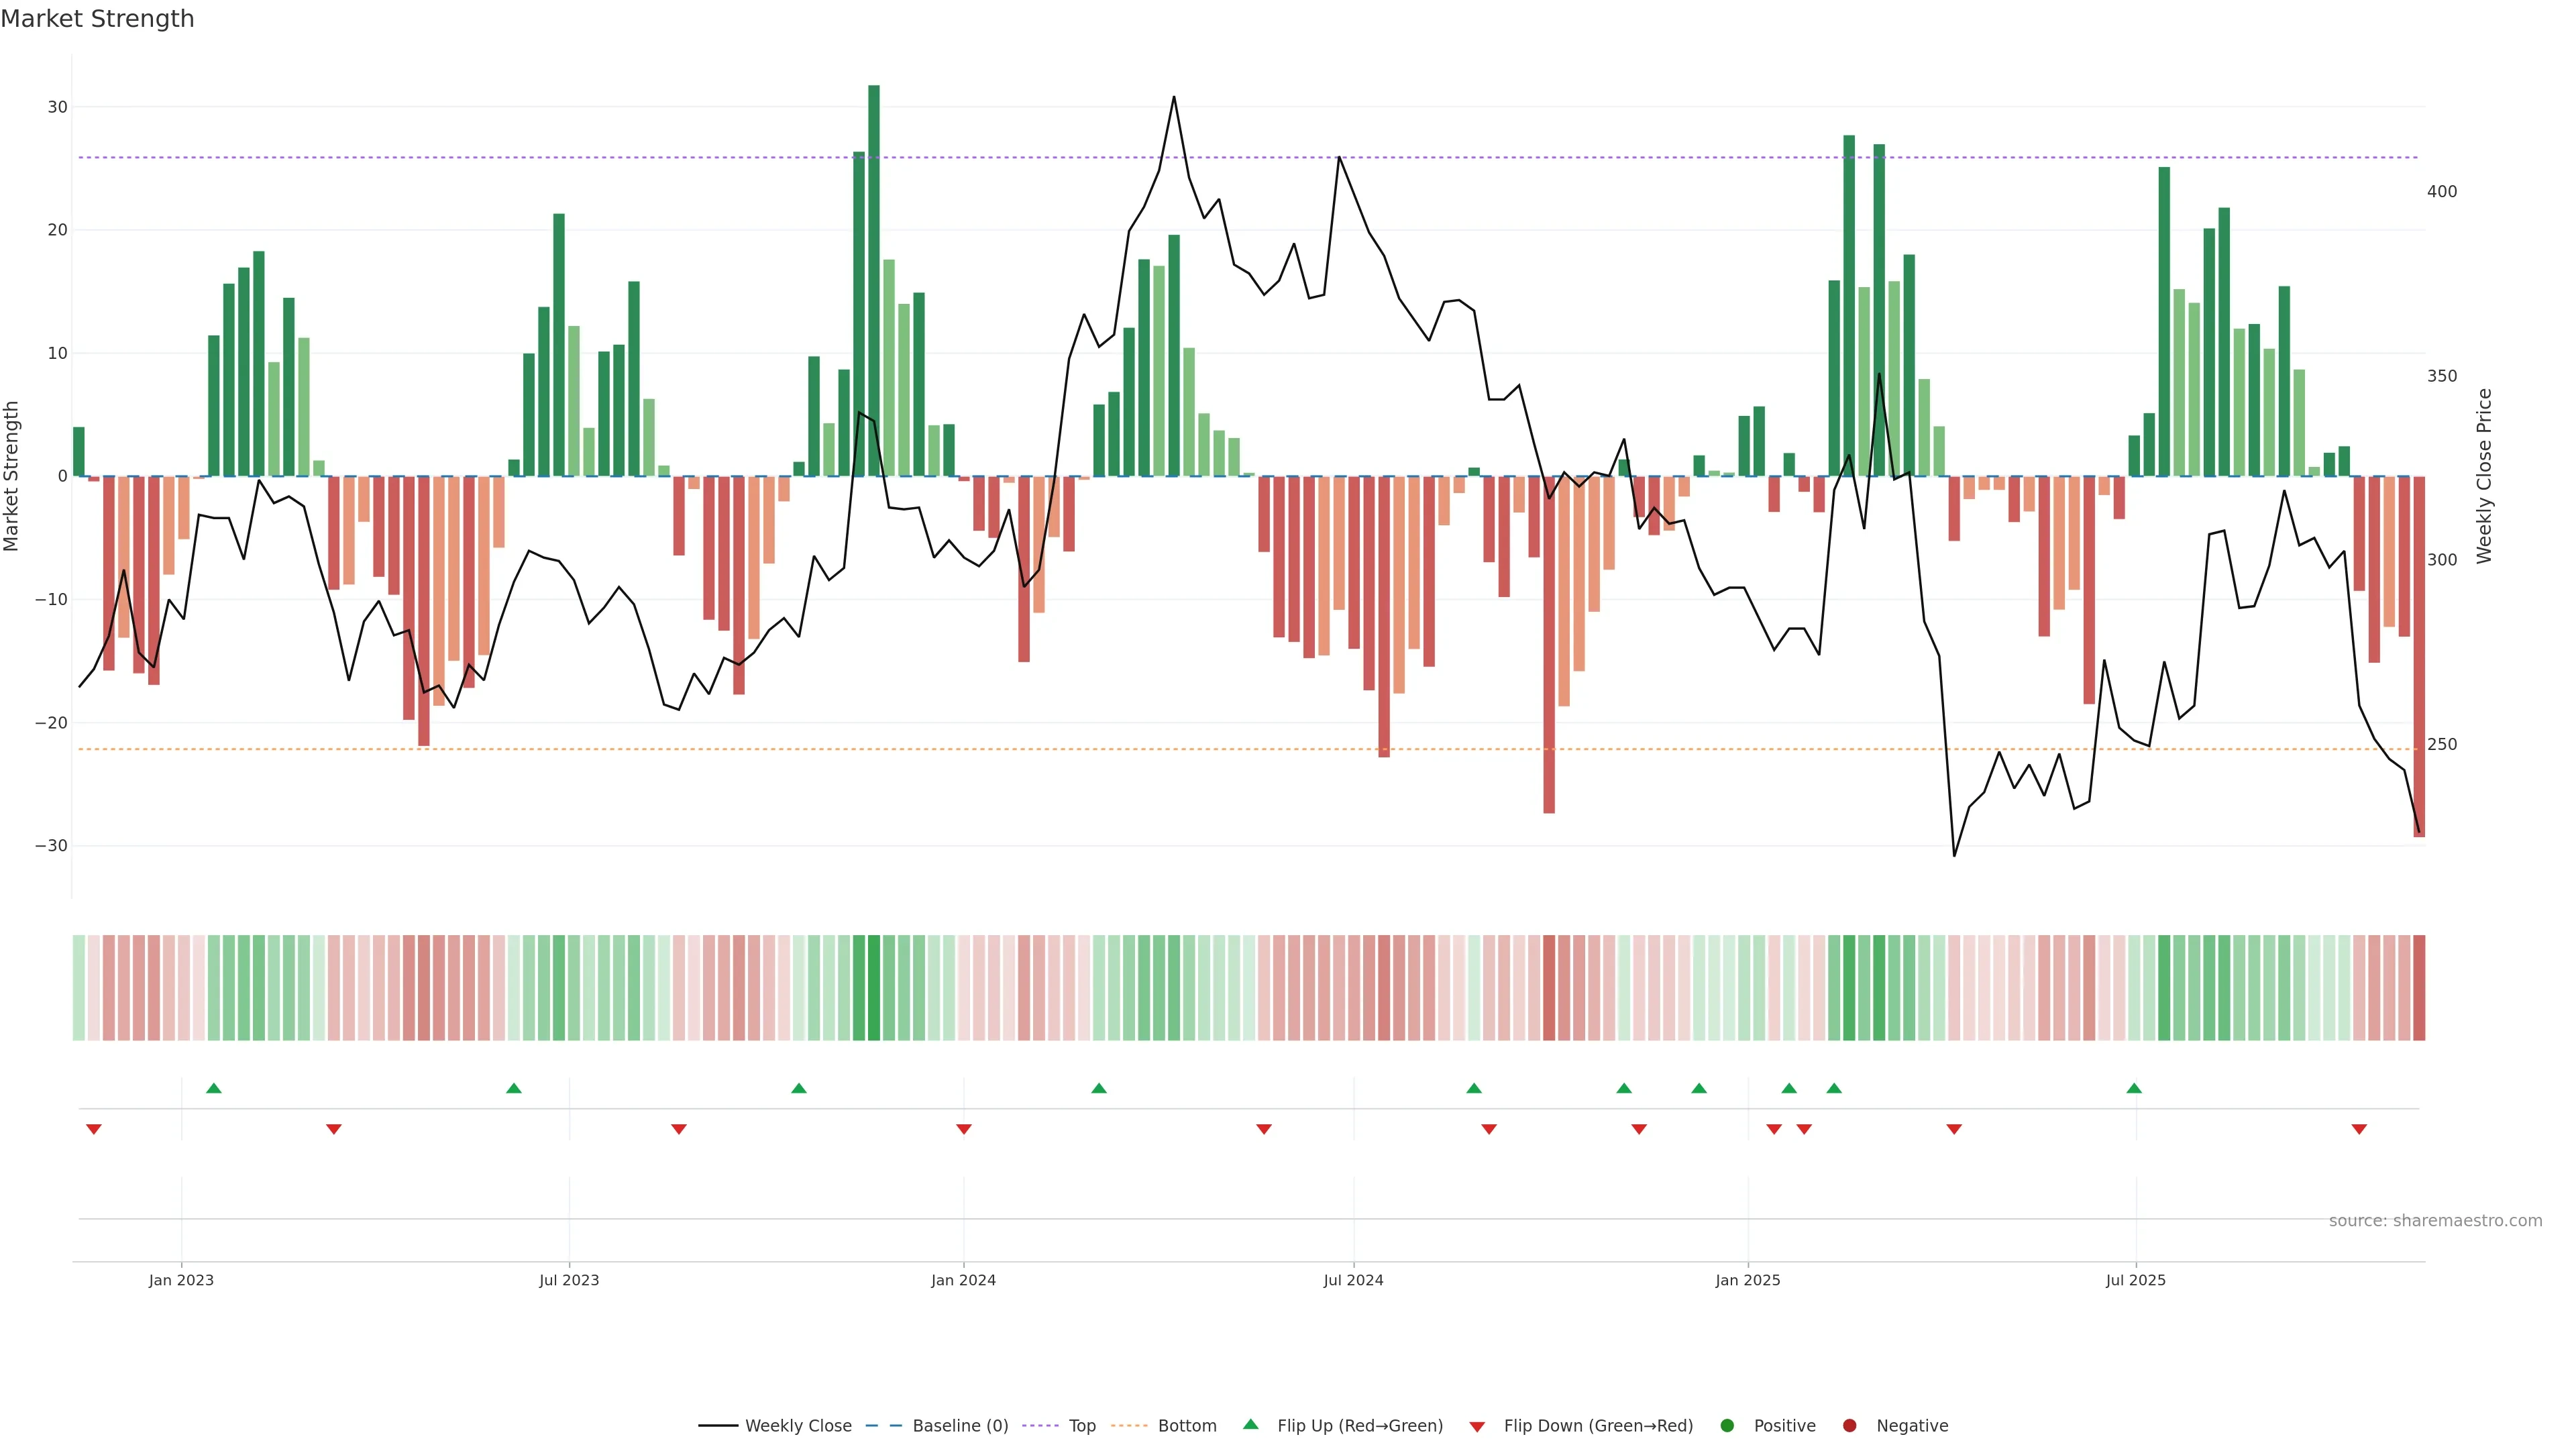Click the Jul 2024 x-axis label
This screenshot has height=1449, width=2576.
pyautogui.click(x=1353, y=1280)
